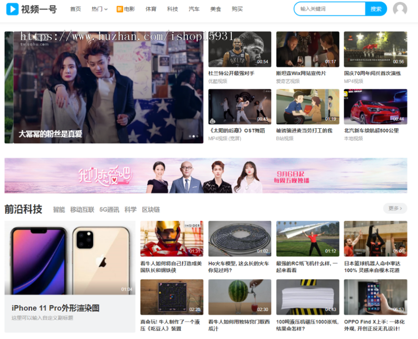This screenshot has width=418, height=339.
Task: Open the red car 北汽新车 video thumbnail
Action: [375, 106]
